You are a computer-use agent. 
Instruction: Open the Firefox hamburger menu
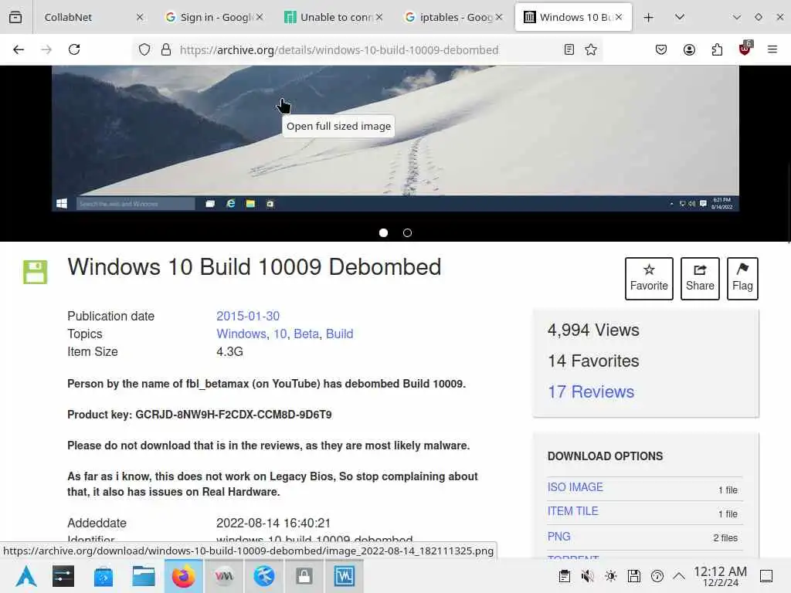click(x=772, y=49)
